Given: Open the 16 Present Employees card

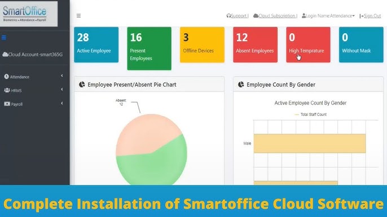Looking at the screenshot, I should pos(149,48).
